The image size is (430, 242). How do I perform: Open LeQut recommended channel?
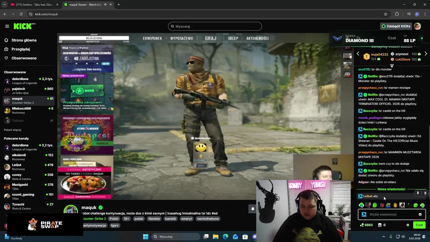29,167
